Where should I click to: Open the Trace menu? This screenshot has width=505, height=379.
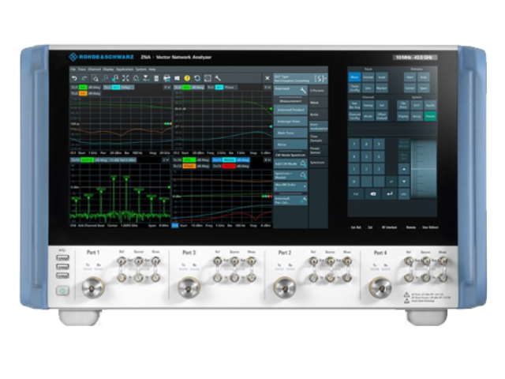coord(82,69)
